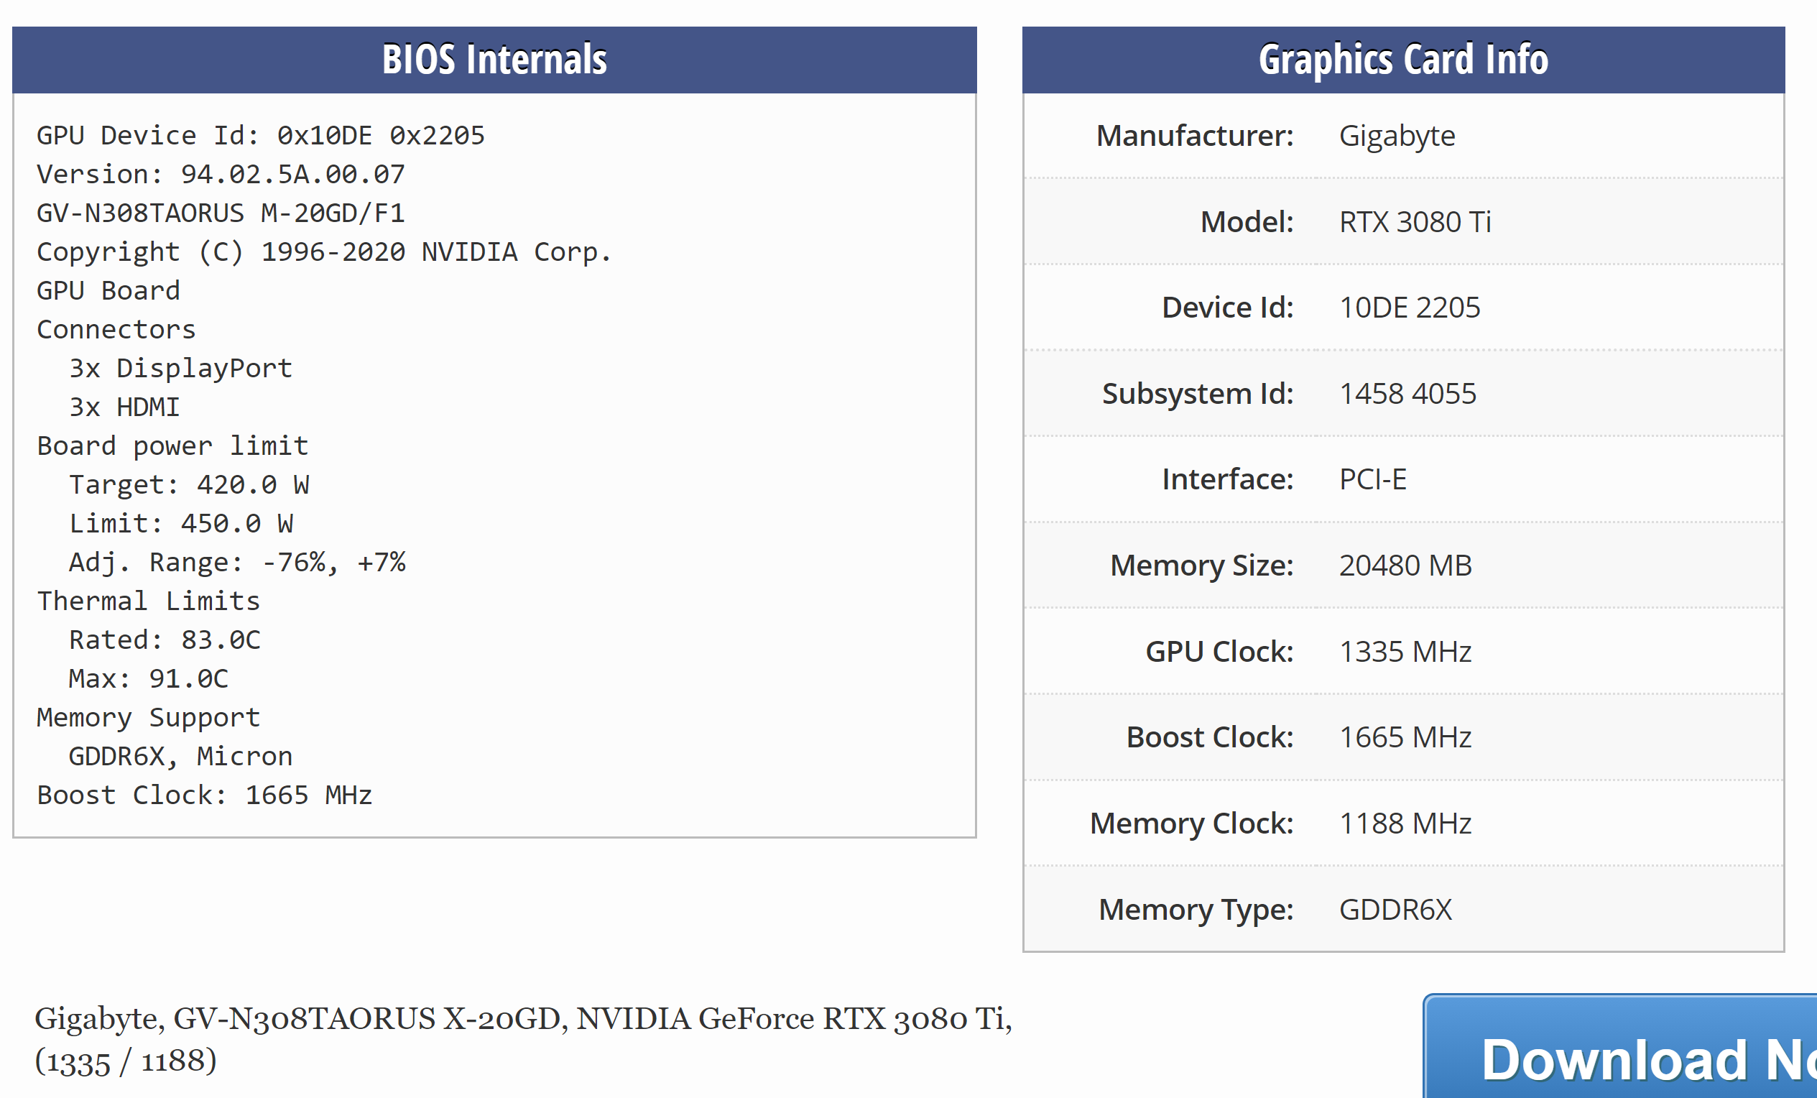The width and height of the screenshot is (1817, 1098).
Task: Click the Subsystem Id value 1458 4055
Action: coord(1407,394)
